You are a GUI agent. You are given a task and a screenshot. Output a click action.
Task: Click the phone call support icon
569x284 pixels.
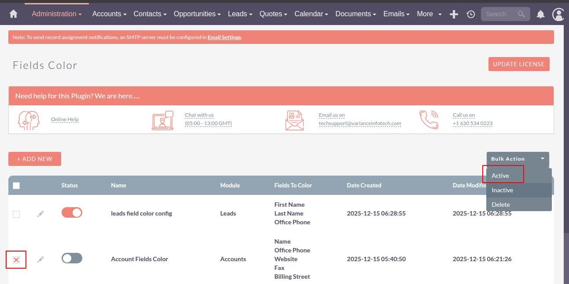point(429,119)
